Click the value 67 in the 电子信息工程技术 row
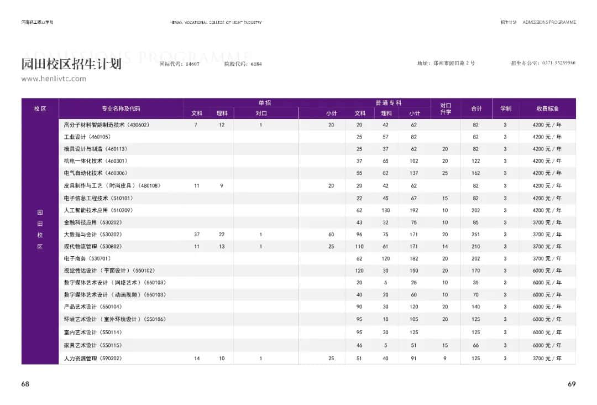 pos(414,198)
